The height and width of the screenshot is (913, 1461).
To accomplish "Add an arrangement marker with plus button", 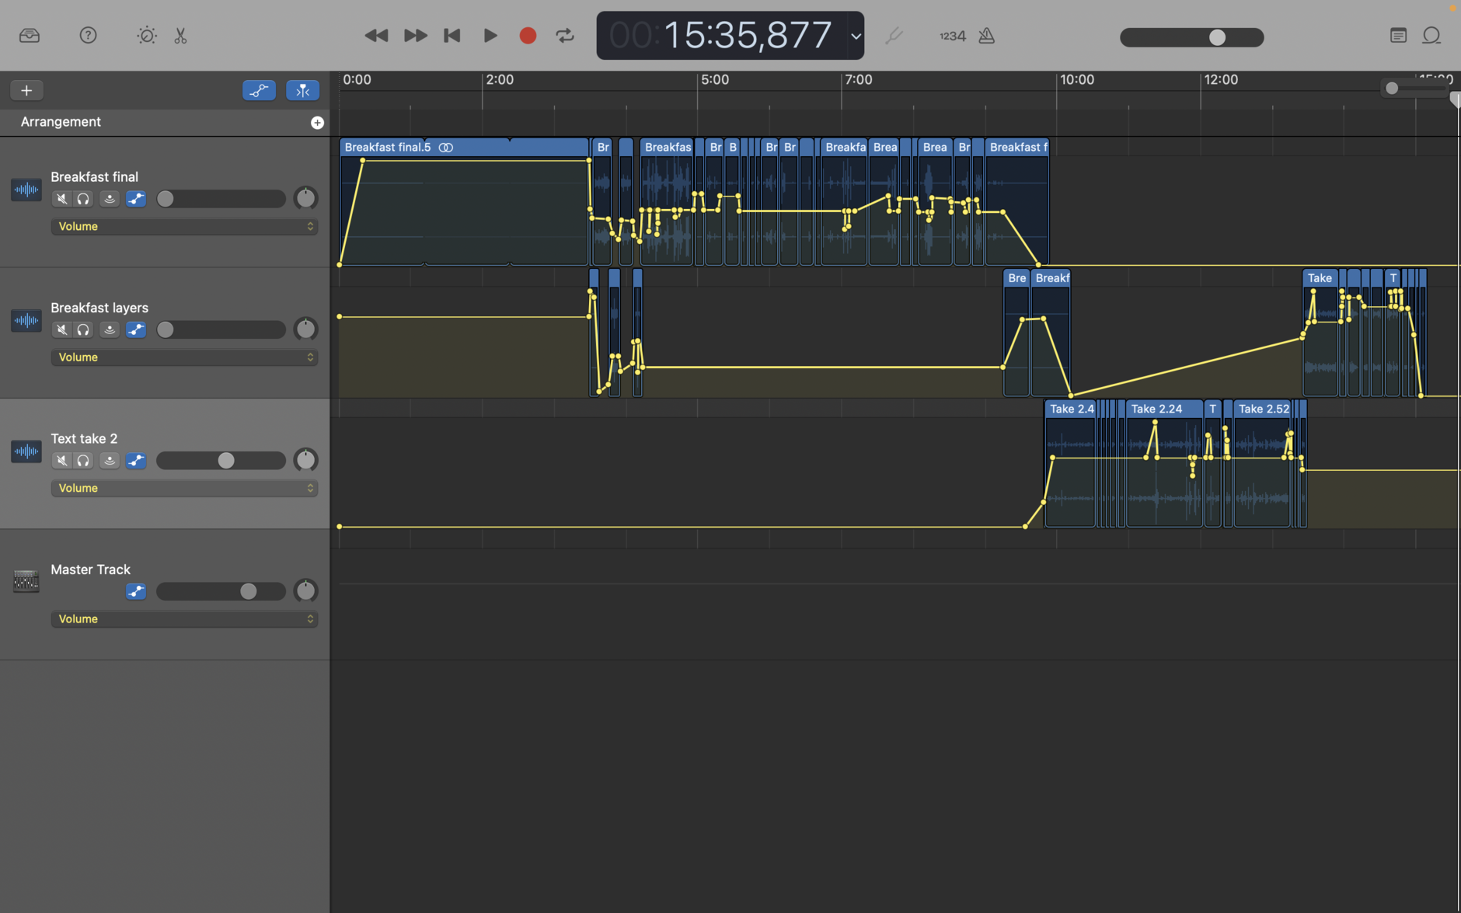I will pos(317,123).
